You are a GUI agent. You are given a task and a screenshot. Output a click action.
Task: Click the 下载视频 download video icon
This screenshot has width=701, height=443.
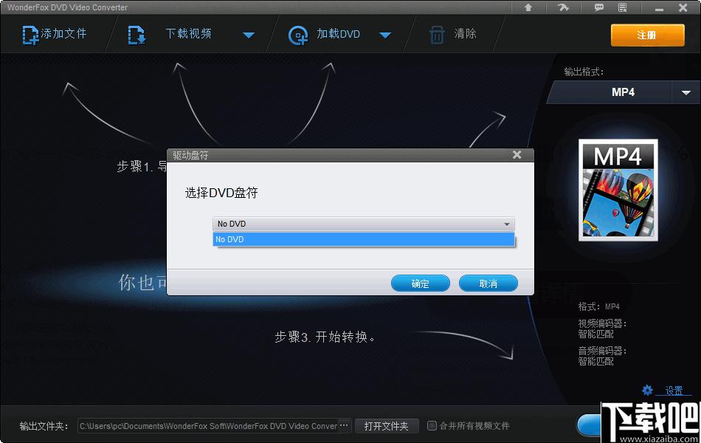point(137,35)
